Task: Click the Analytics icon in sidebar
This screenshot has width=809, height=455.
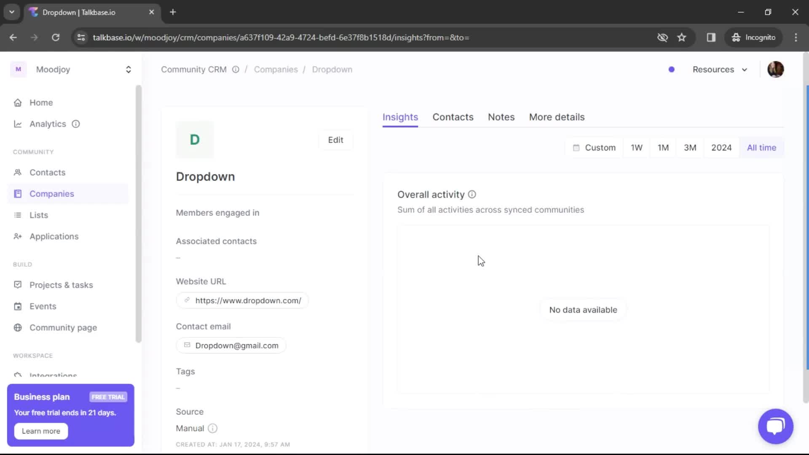Action: pos(18,123)
